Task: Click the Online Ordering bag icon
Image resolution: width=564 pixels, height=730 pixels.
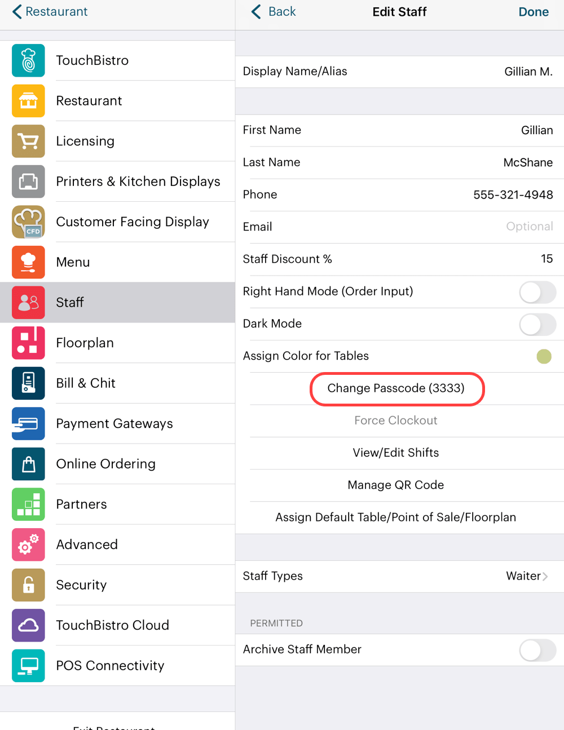Action: click(28, 464)
